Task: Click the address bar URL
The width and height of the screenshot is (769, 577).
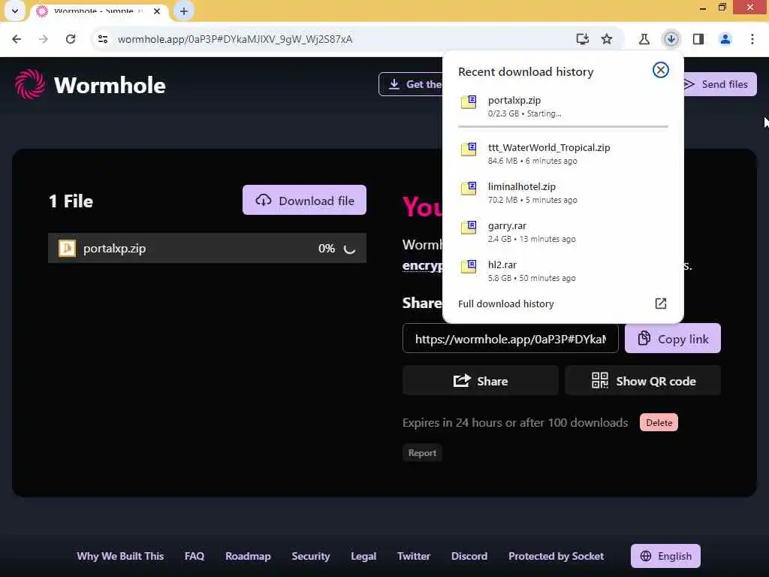Action: click(235, 39)
